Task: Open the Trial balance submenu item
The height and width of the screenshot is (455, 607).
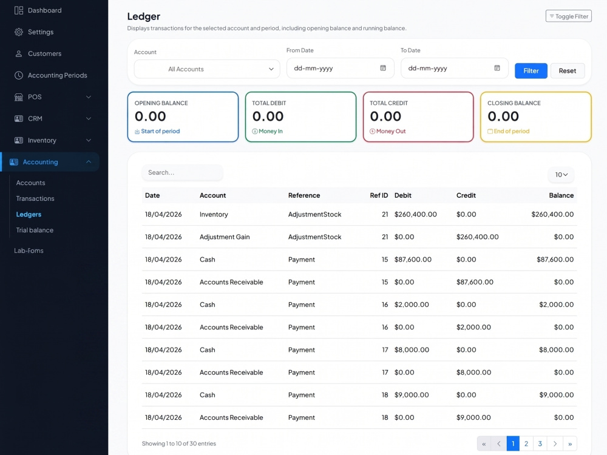Action: tap(35, 231)
